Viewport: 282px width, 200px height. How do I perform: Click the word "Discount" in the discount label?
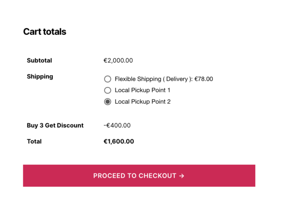click(x=71, y=125)
